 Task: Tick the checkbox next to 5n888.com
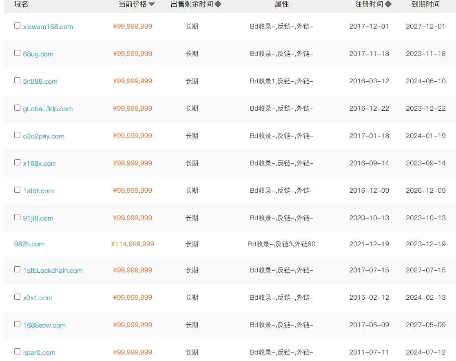tap(17, 80)
